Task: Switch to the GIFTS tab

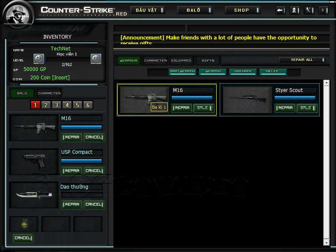Action: pos(208,60)
